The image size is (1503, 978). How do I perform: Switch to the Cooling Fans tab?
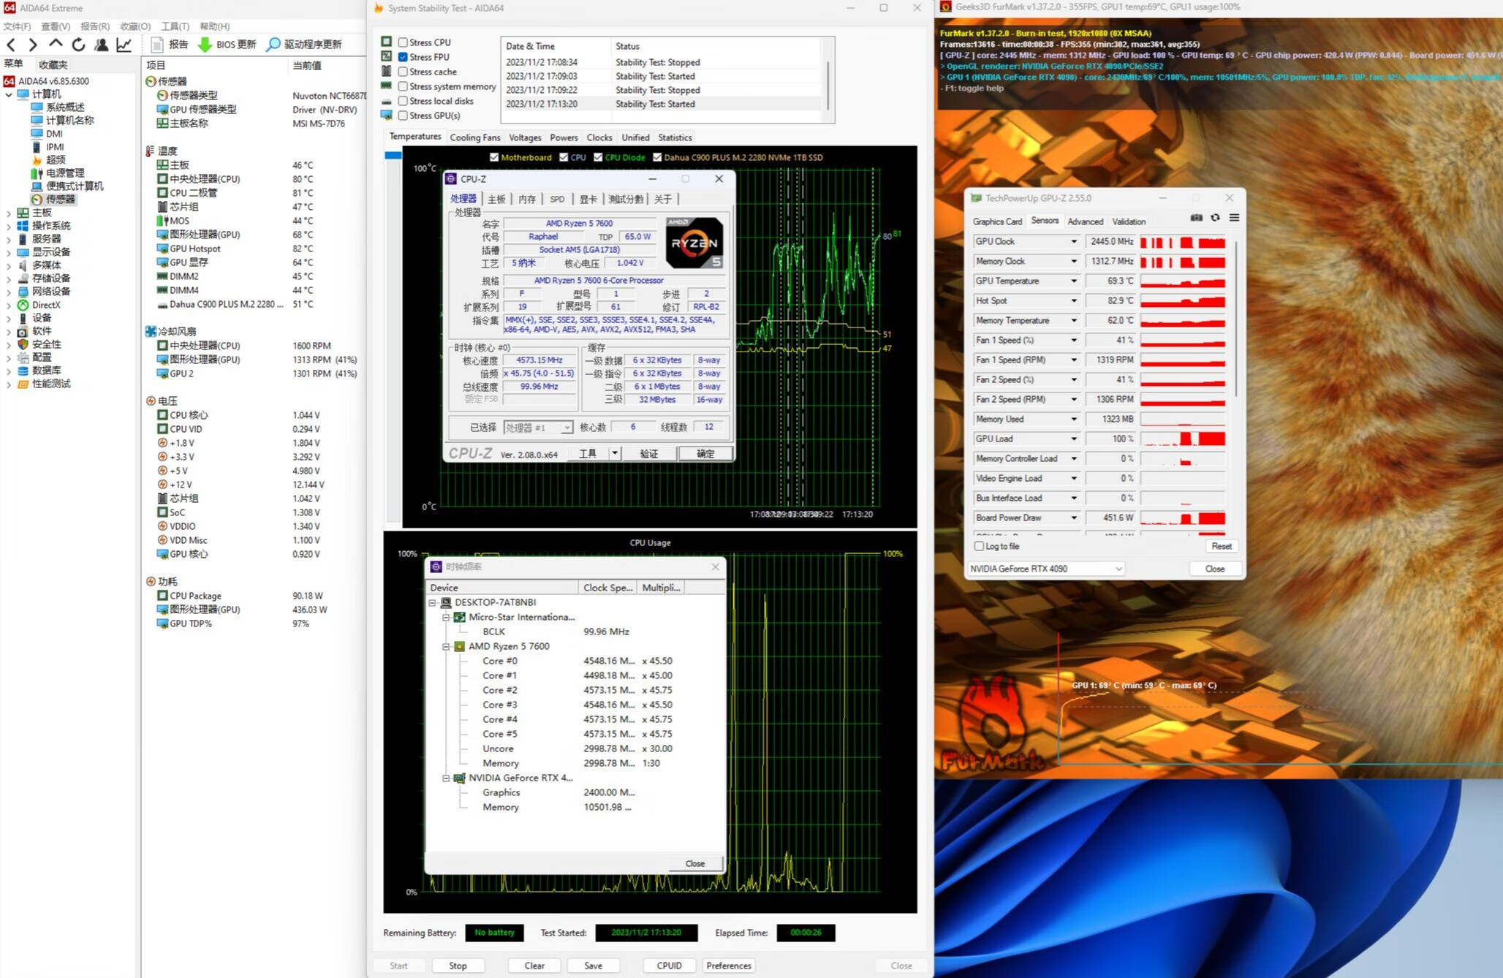475,137
